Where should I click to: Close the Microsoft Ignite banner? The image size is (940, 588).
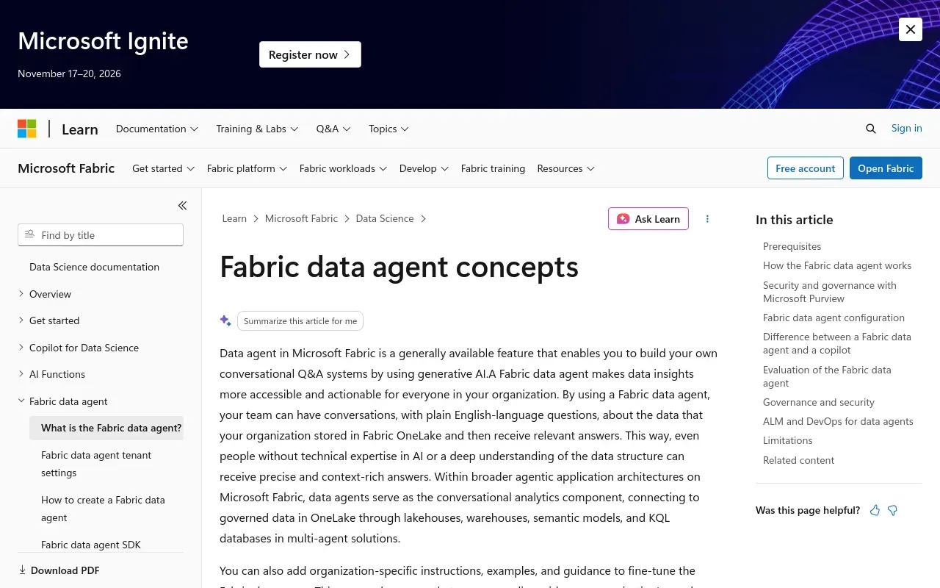(x=911, y=29)
